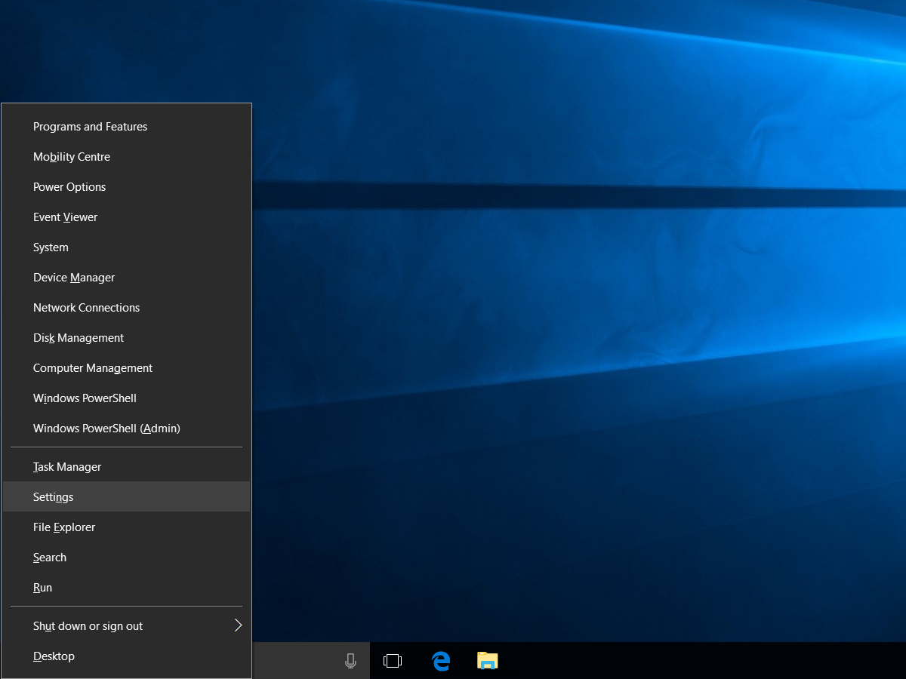The image size is (906, 679).
Task: Open Mobility Centre from the menu
Action: pyautogui.click(x=126, y=157)
